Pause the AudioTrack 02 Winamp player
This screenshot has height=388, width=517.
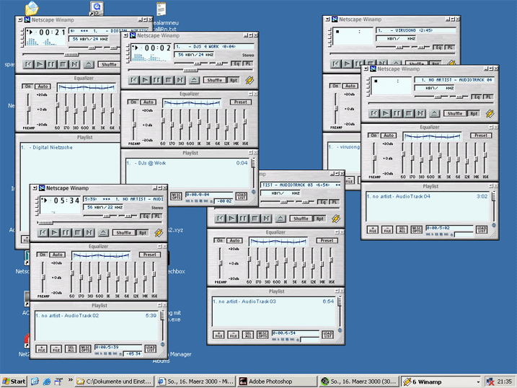click(66, 233)
